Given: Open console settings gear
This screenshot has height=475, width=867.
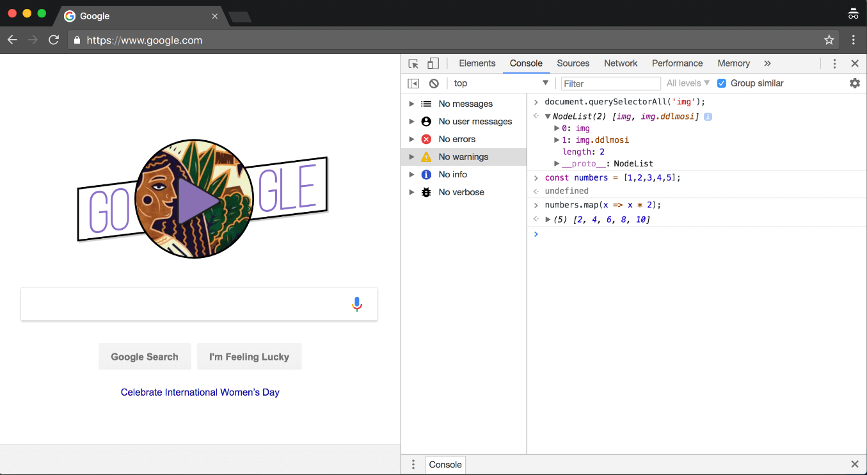Looking at the screenshot, I should pos(855,83).
